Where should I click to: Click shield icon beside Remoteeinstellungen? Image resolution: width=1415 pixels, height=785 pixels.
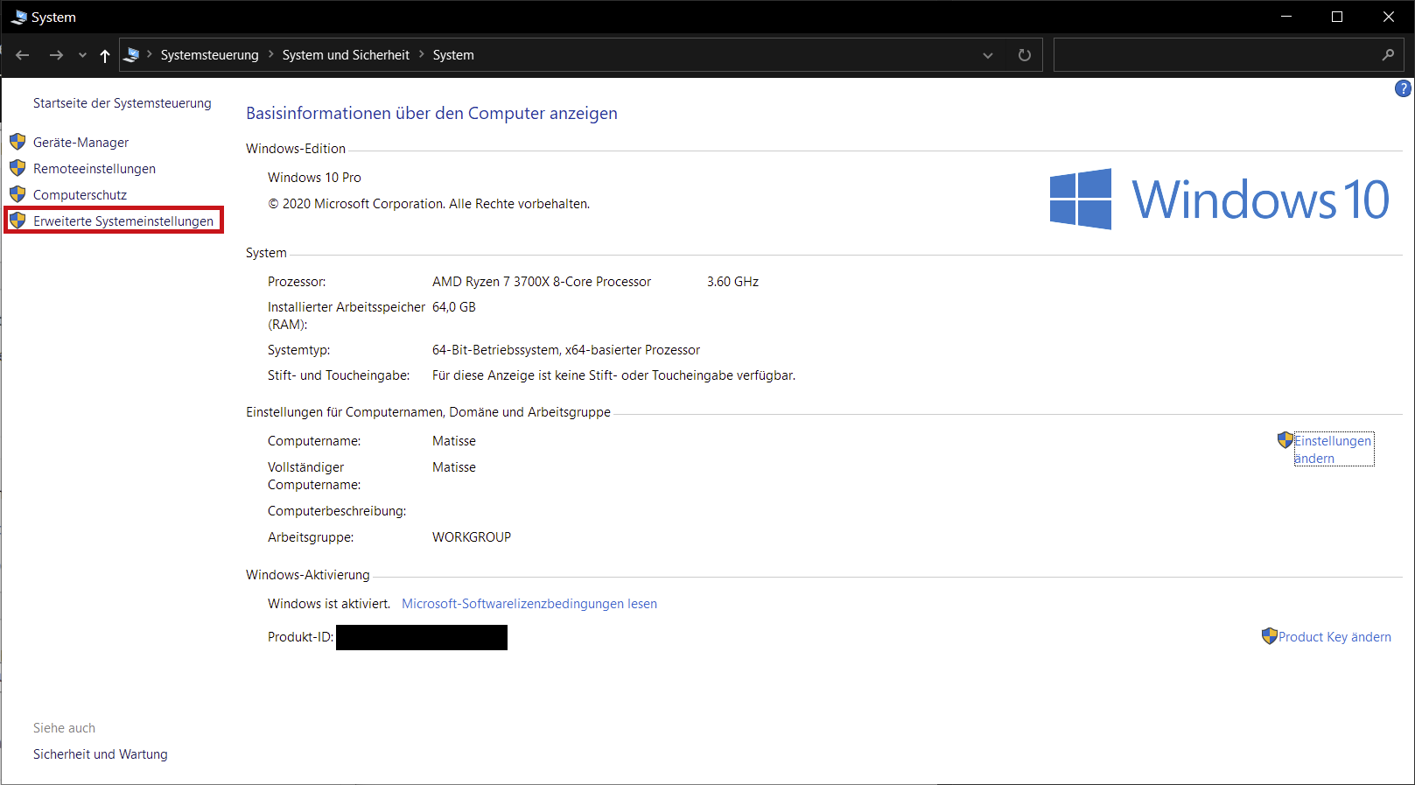18,168
